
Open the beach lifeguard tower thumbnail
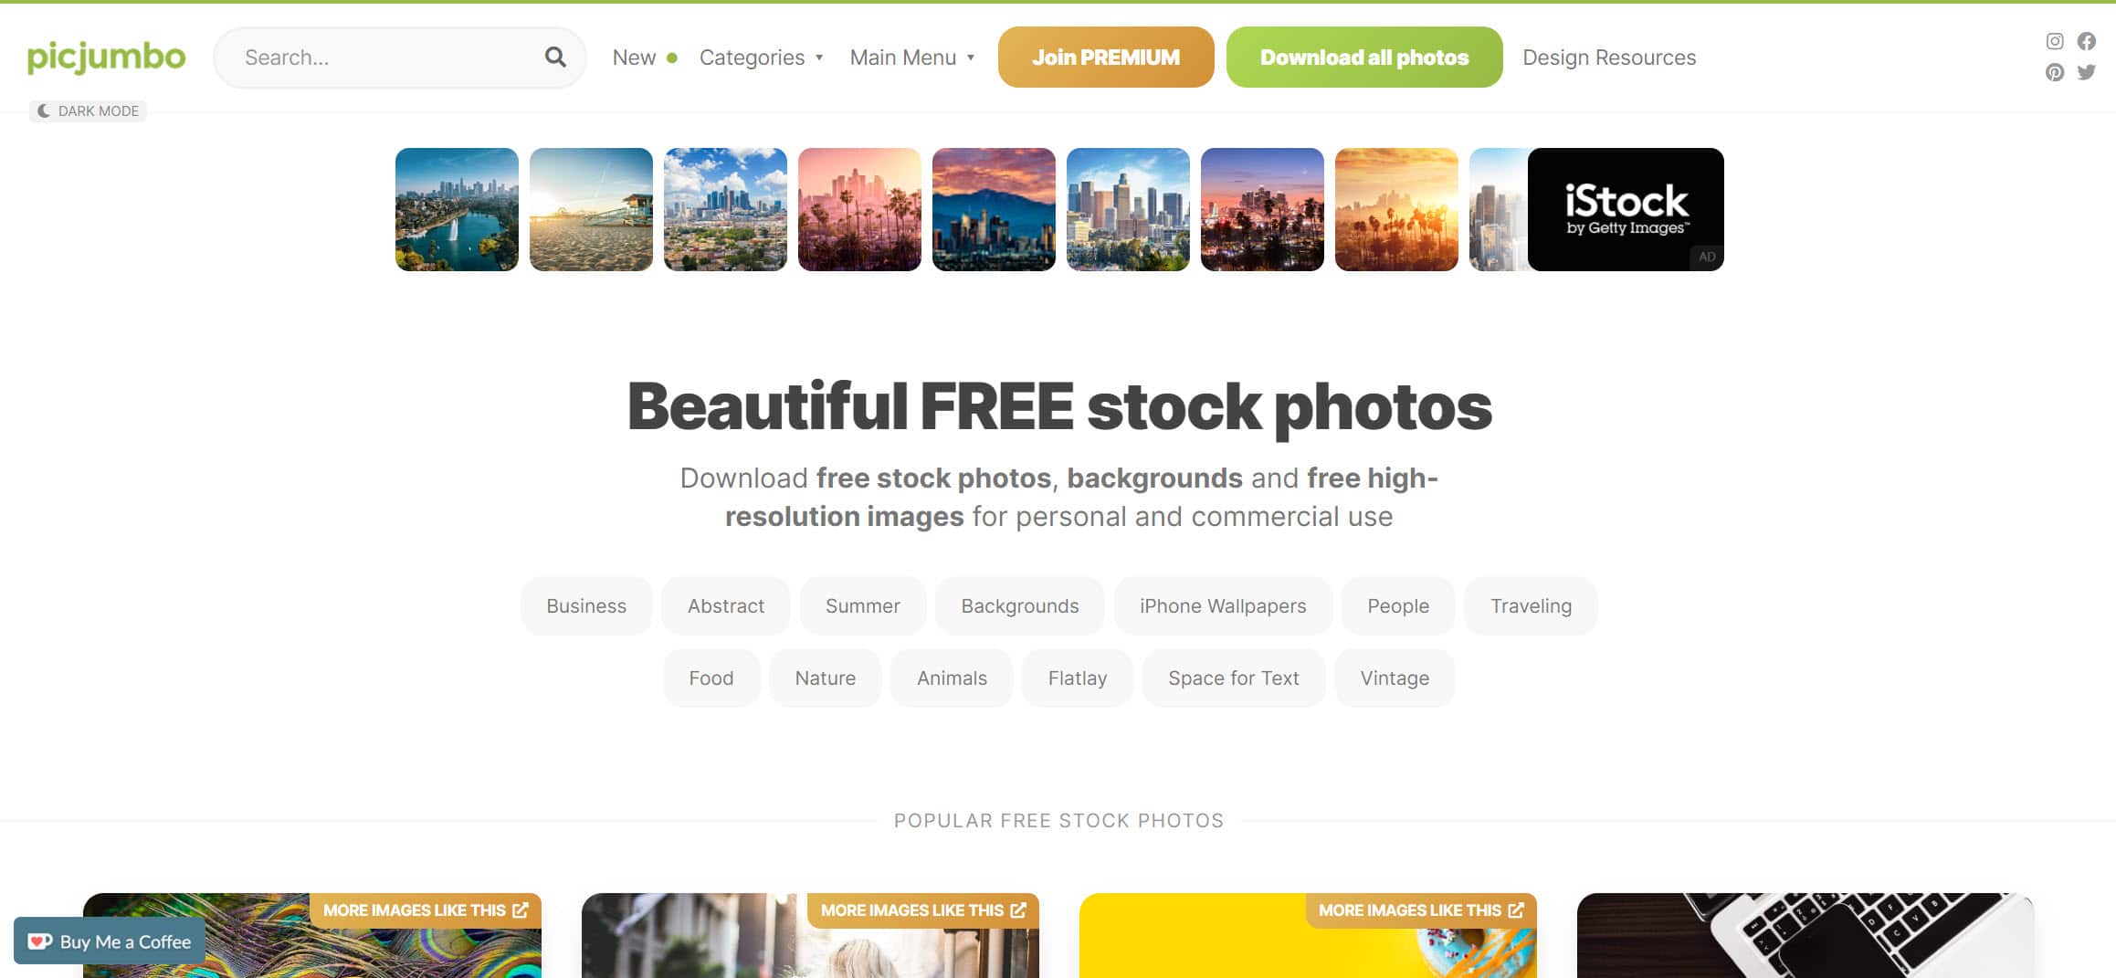click(591, 209)
